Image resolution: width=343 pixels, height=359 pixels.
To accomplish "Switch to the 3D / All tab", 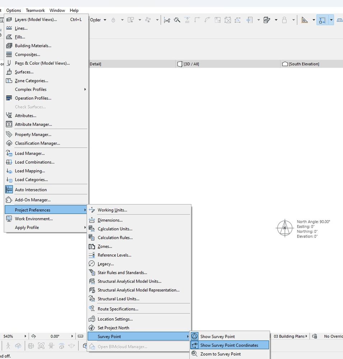I will pos(228,64).
